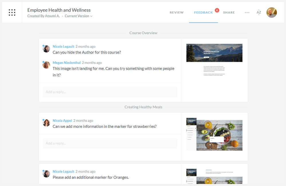The width and height of the screenshot is (286, 186).
Task: Click Nicole Legault's avatar beside the hide Author comment
Action: click(x=46, y=49)
